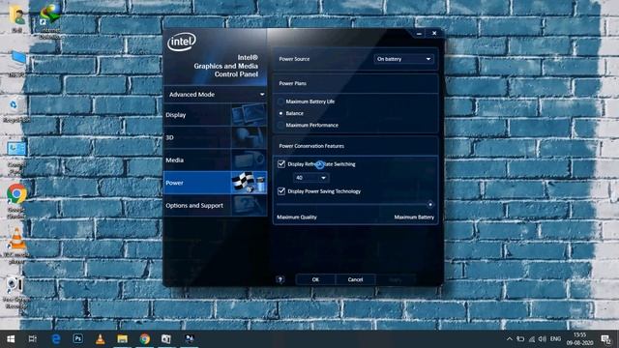Image resolution: width=619 pixels, height=348 pixels.
Task: Open VLC from the taskbar
Action: (x=100, y=339)
